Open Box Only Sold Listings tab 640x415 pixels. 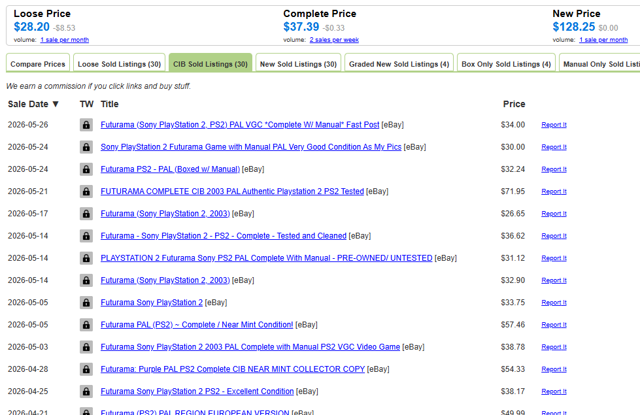pos(506,64)
